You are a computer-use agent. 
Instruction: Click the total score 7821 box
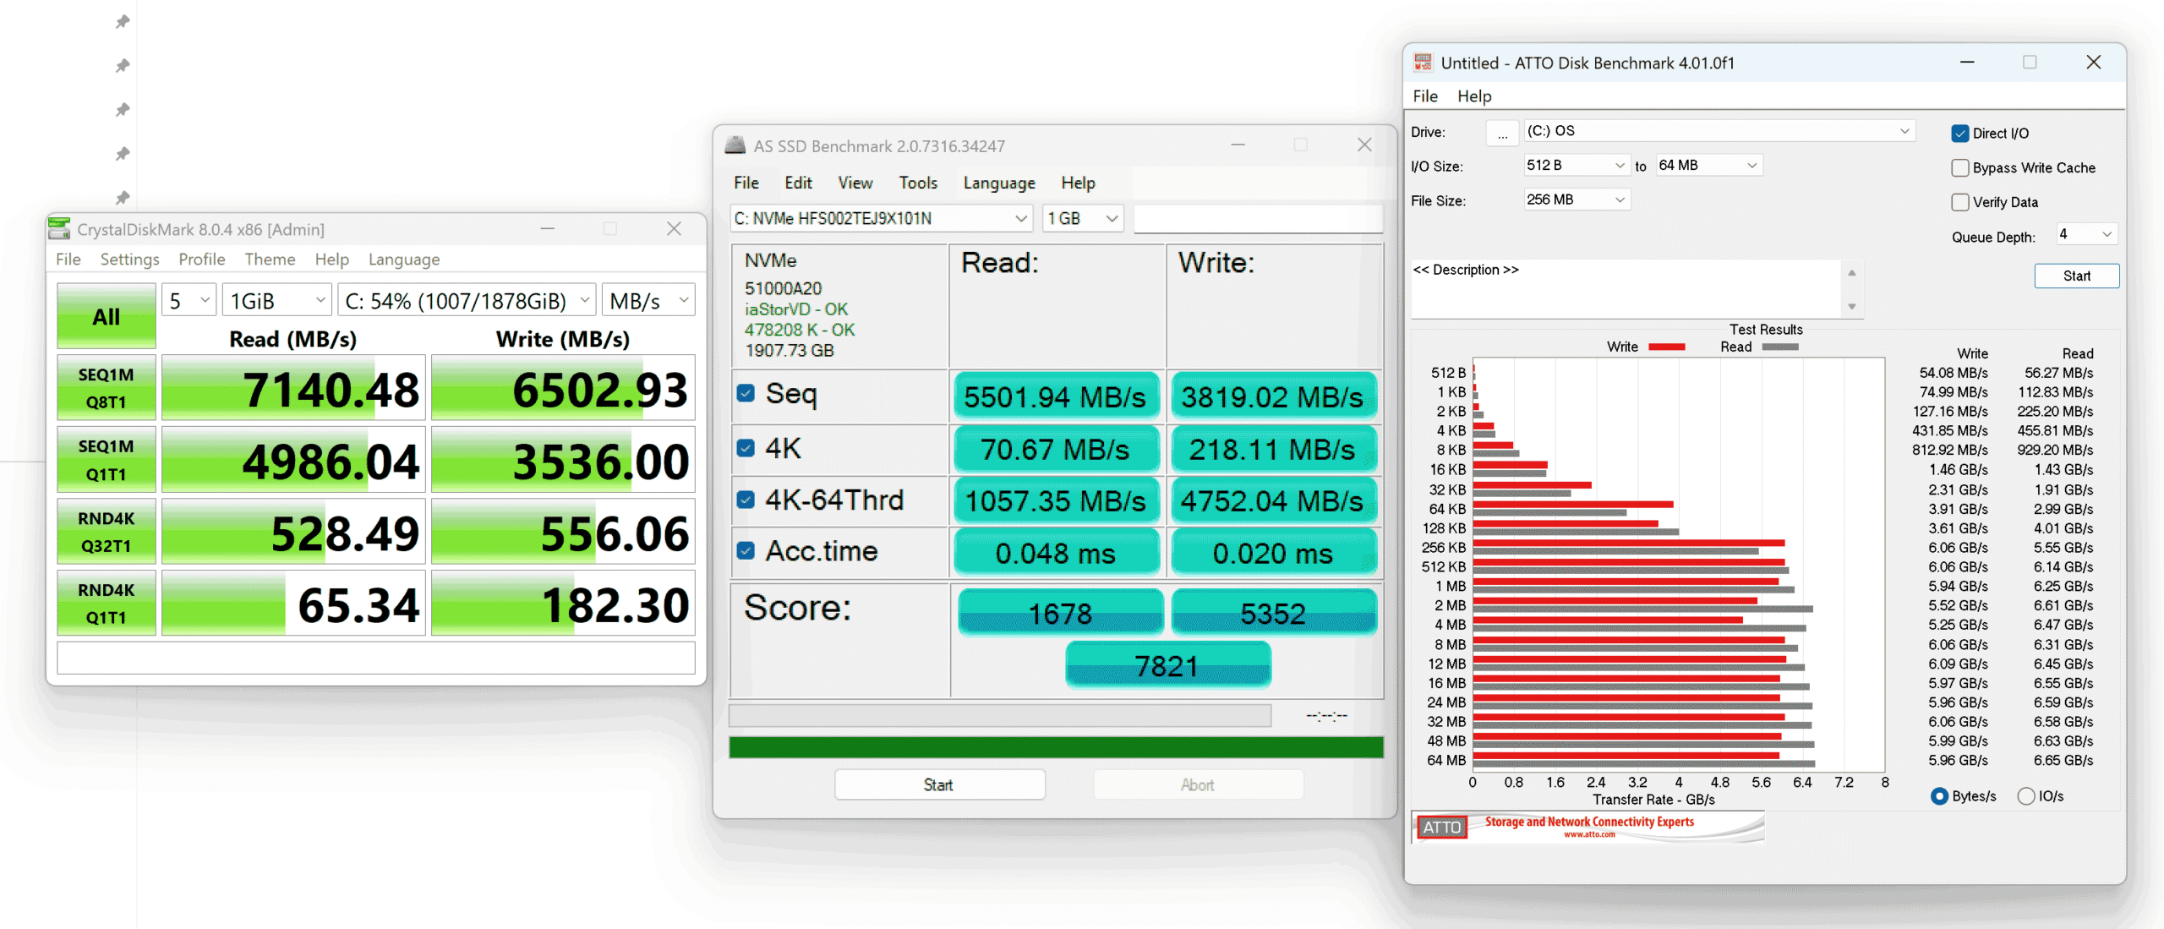(x=1167, y=665)
